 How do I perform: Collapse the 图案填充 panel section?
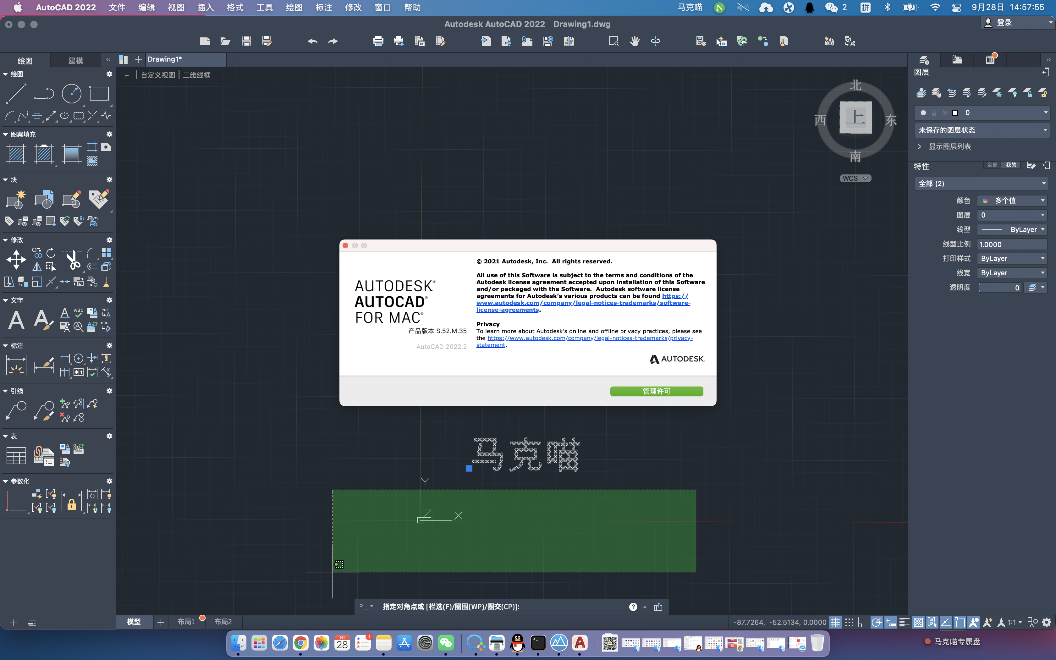5,135
